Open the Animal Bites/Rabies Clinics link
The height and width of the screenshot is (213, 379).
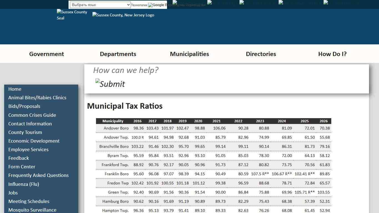pos(37,98)
